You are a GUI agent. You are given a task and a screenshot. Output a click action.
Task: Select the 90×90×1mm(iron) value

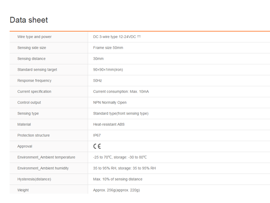(x=108, y=70)
